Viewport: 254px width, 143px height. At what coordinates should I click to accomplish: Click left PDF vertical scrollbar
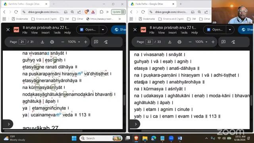pyautogui.click(x=124, y=100)
